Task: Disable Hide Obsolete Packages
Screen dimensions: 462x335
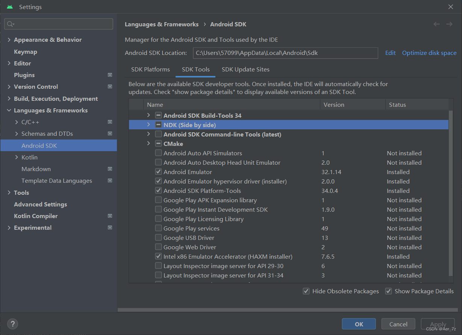Action: point(306,291)
